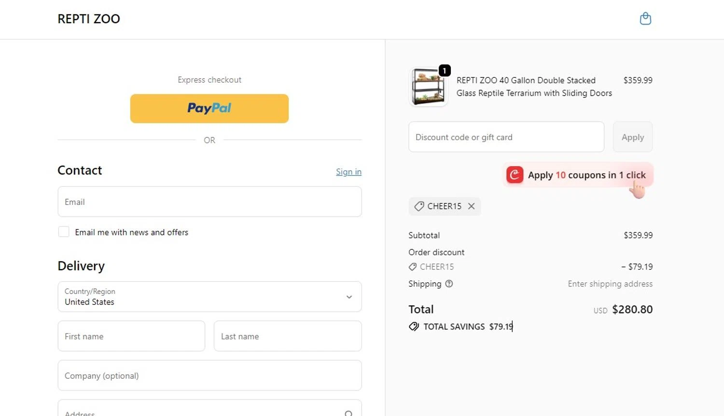Click the tag icon on the CHEER15 chip

coord(419,206)
